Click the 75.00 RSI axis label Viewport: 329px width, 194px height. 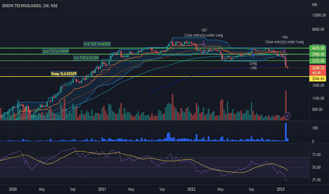316,154
